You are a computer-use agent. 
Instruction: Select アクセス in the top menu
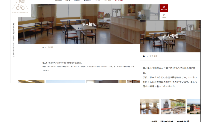click(x=97, y=1)
